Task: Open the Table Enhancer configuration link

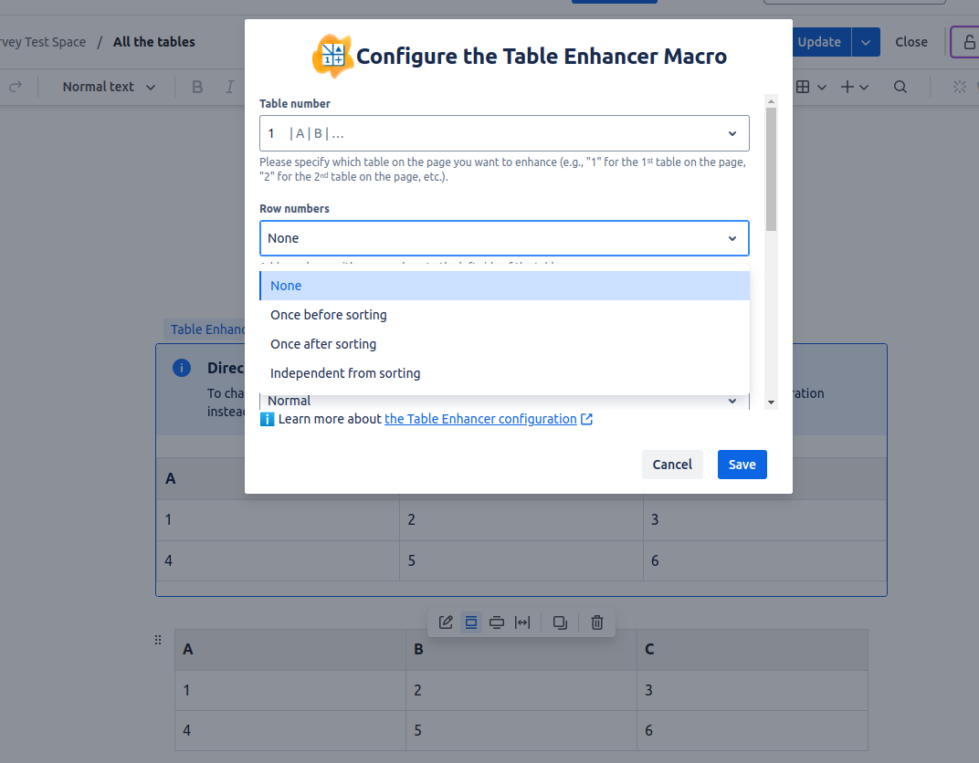Action: pyautogui.click(x=480, y=419)
